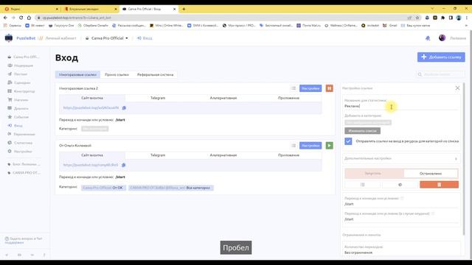Set link status to Остановлено
The height and width of the screenshot is (265, 472).
coord(431,174)
